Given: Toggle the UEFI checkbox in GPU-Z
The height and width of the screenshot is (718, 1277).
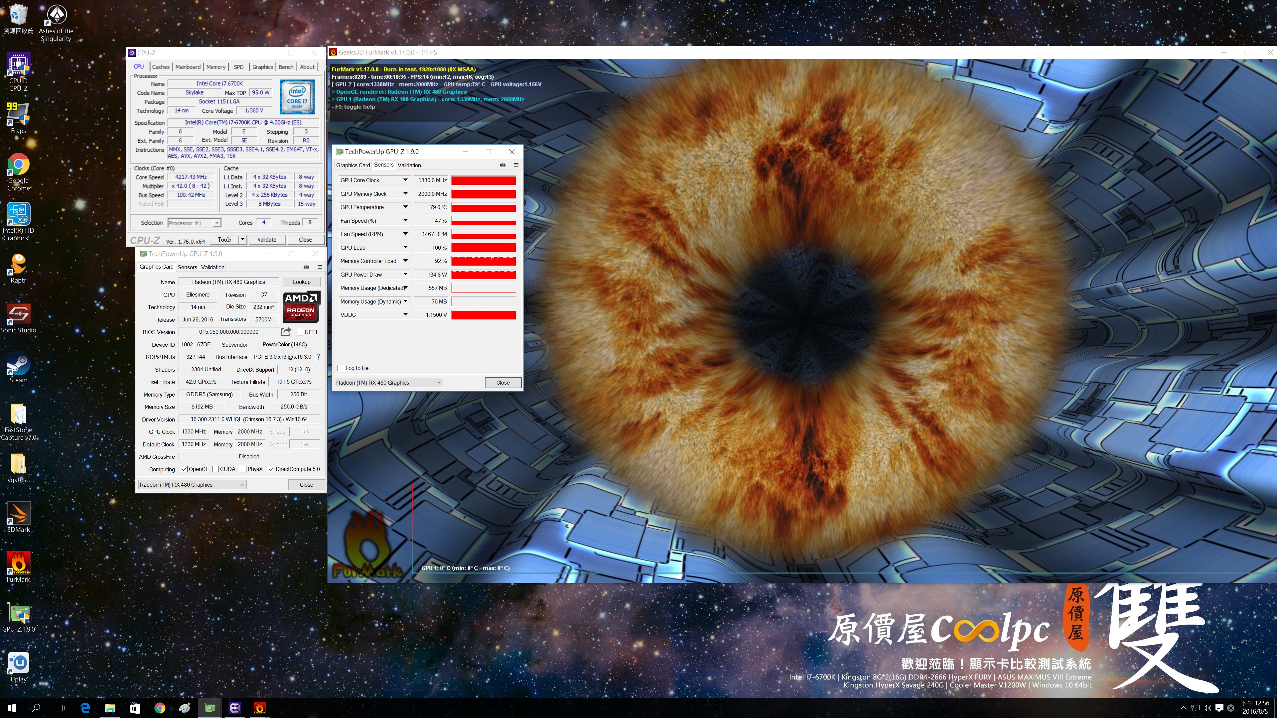Looking at the screenshot, I should (300, 332).
